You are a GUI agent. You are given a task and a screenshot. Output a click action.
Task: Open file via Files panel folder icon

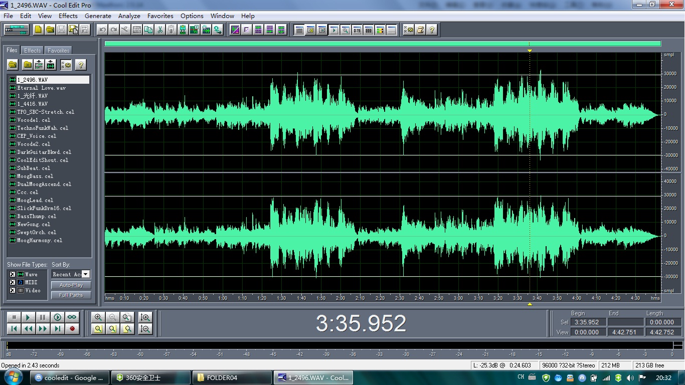(13, 64)
